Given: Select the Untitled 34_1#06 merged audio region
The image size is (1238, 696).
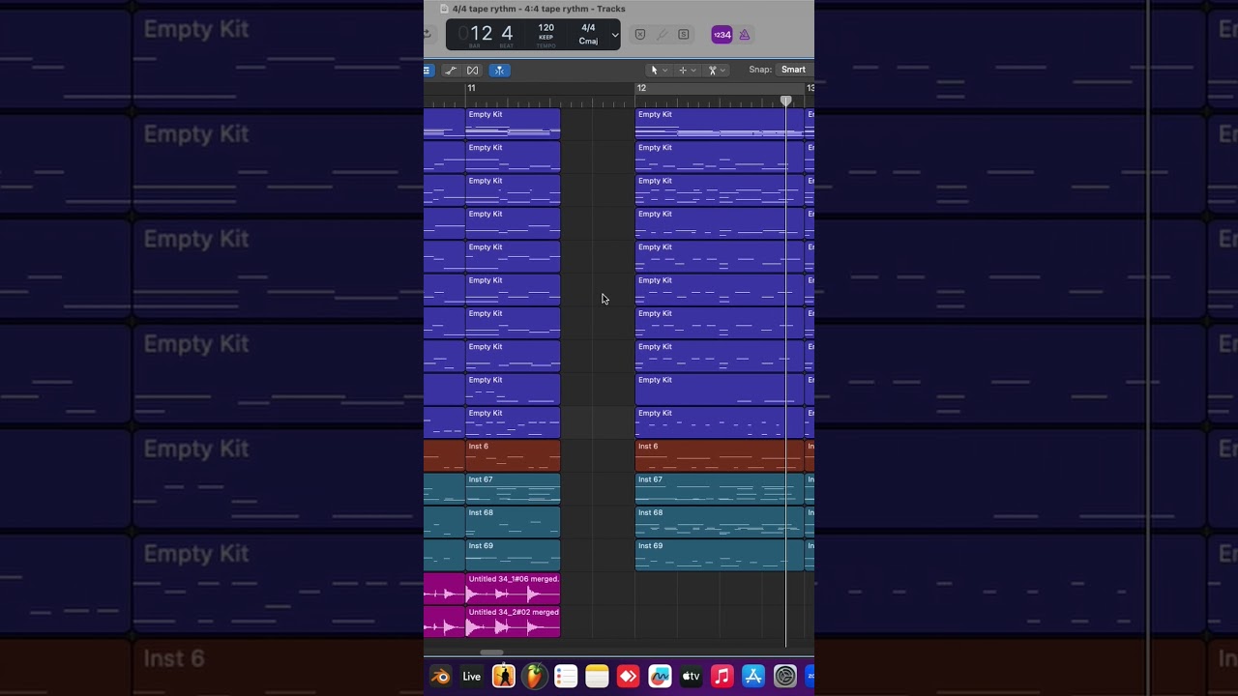Looking at the screenshot, I should pyautogui.click(x=513, y=588).
